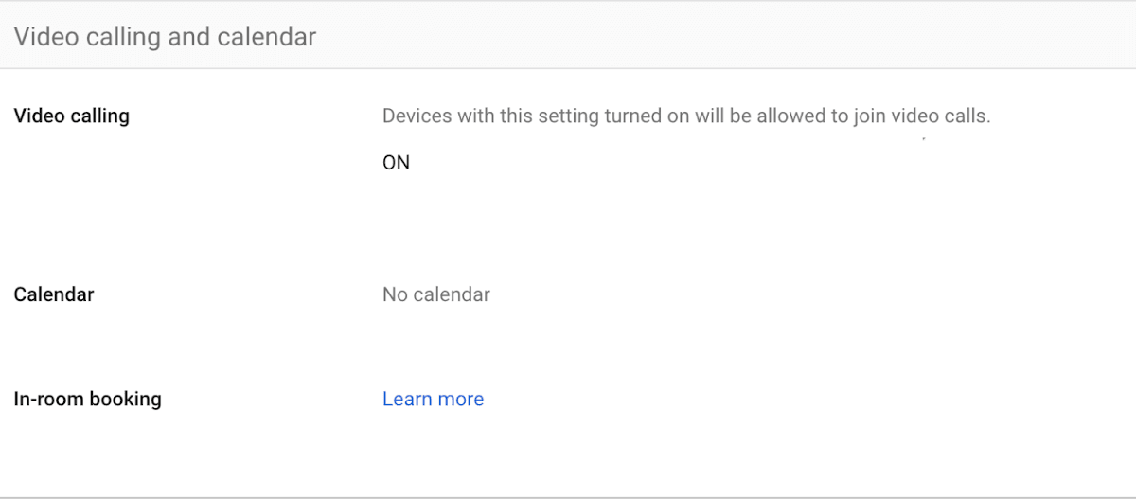The image size is (1136, 499).
Task: Collapse the Video calling and calendar section header
Action: click(165, 37)
